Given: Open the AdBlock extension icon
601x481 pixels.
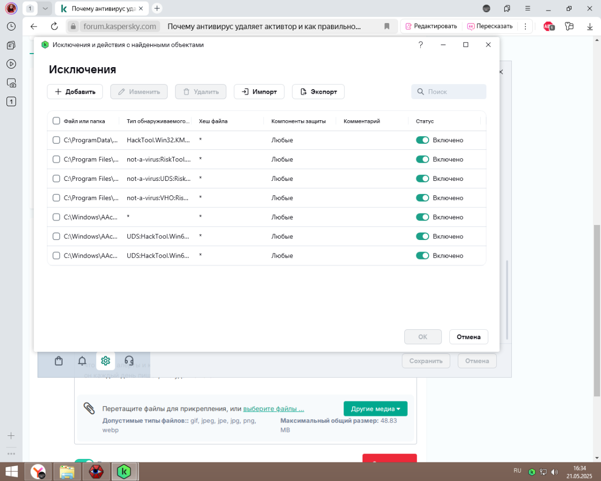Looking at the screenshot, I should click(549, 27).
